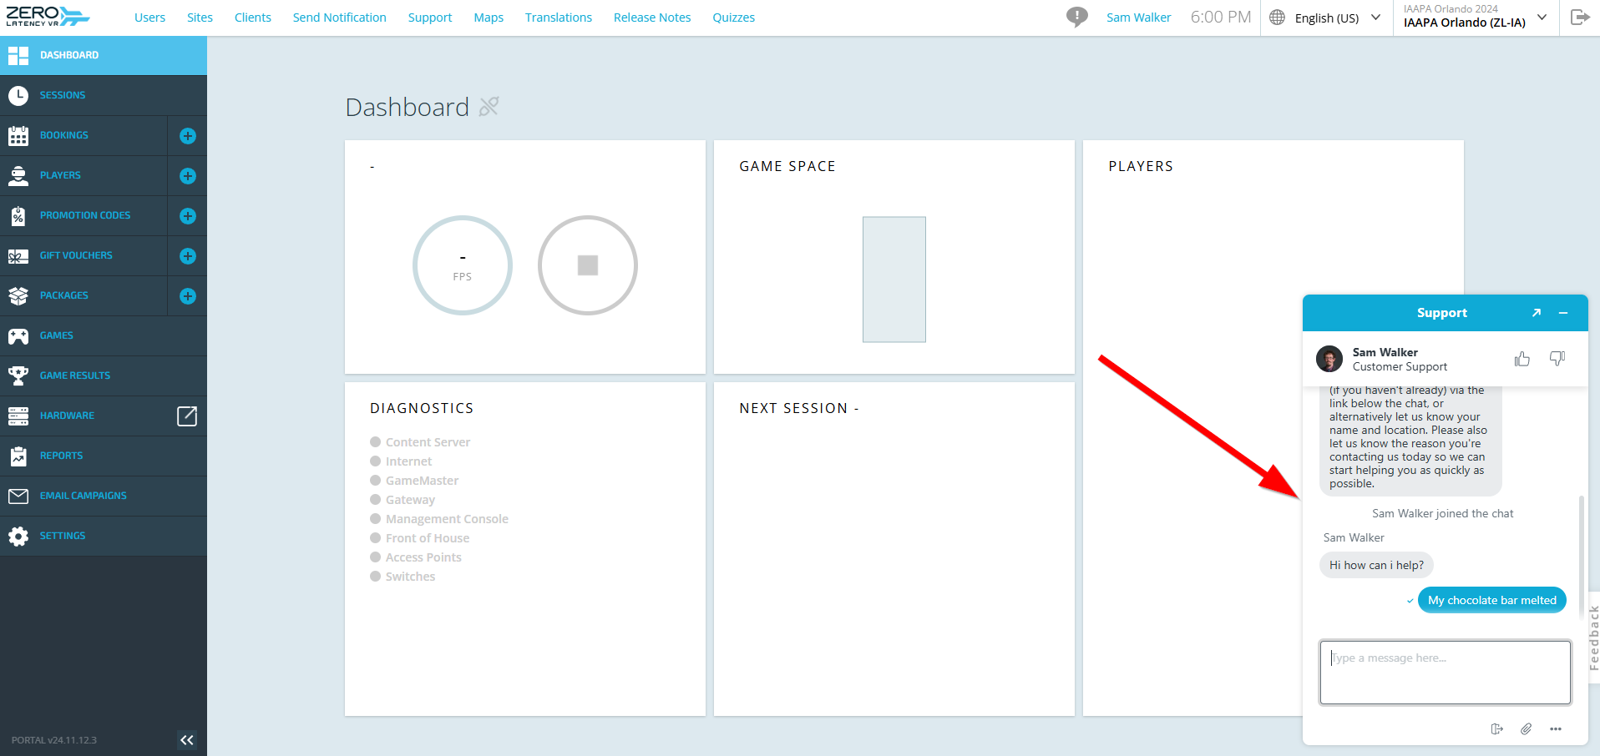The width and height of the screenshot is (1600, 756).
Task: Click Internet diagnostics entry
Action: pos(401,461)
